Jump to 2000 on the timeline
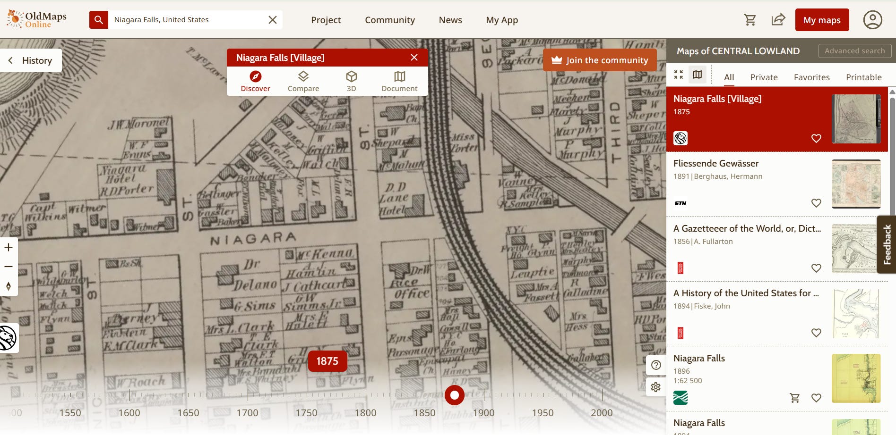The image size is (896, 435). tap(602, 413)
